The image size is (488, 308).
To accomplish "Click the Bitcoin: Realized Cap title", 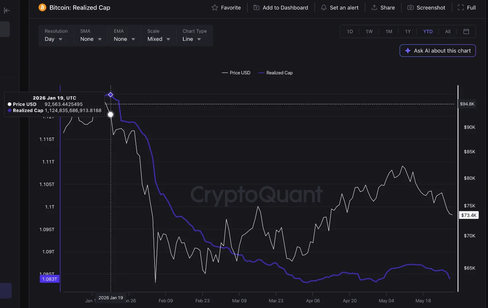I will 80,7.
